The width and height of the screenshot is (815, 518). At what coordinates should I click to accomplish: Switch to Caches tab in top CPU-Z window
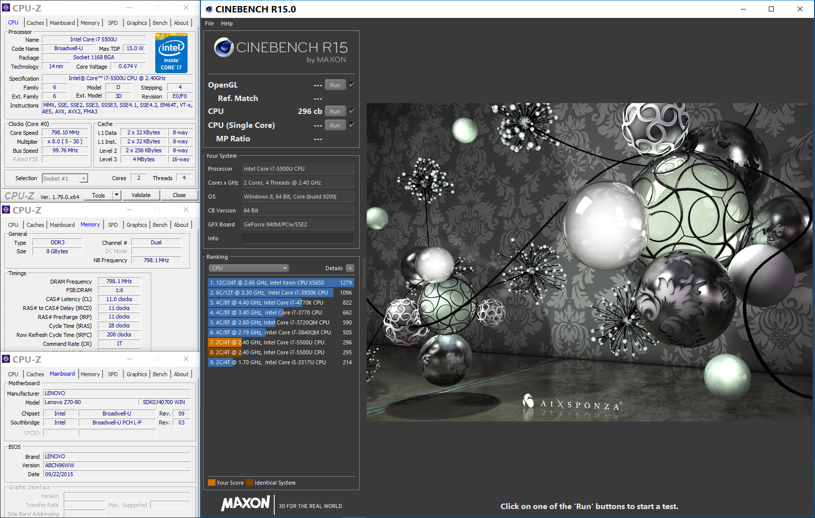pyautogui.click(x=35, y=23)
